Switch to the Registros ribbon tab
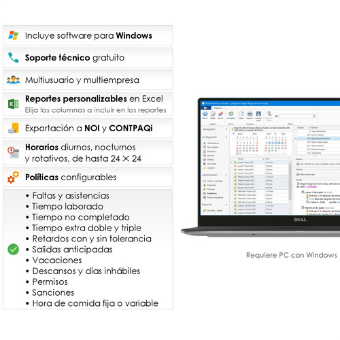 (x=218, y=108)
